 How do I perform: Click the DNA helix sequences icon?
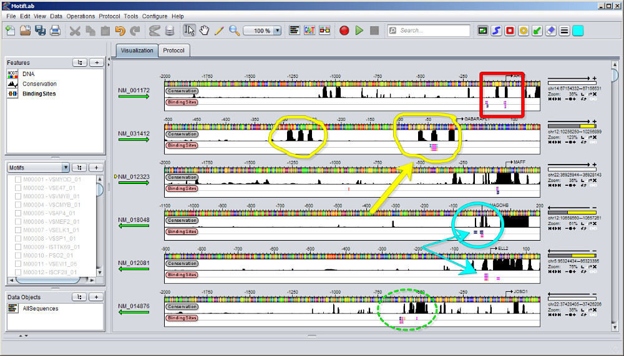pyautogui.click(x=155, y=31)
